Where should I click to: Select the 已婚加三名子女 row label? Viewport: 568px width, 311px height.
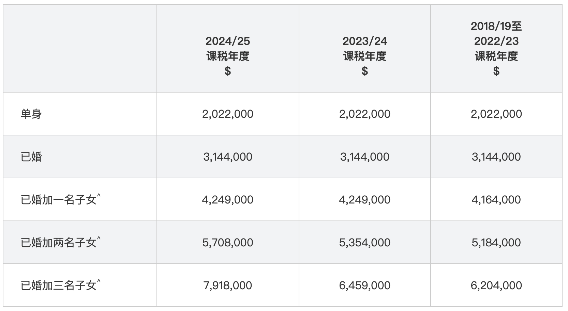[x=61, y=285]
